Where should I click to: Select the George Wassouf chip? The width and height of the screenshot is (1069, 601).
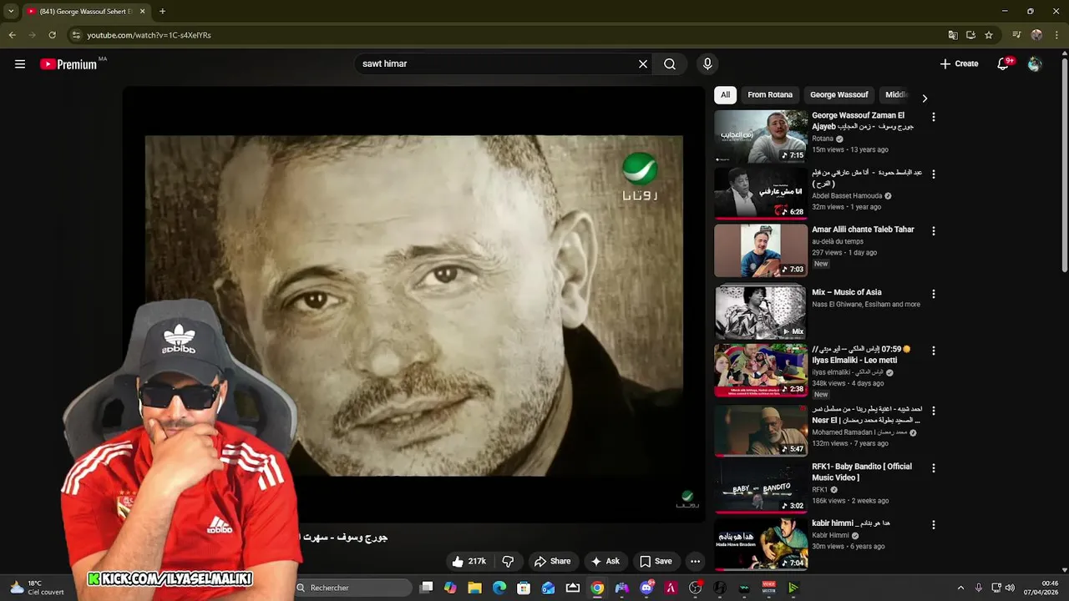839,95
